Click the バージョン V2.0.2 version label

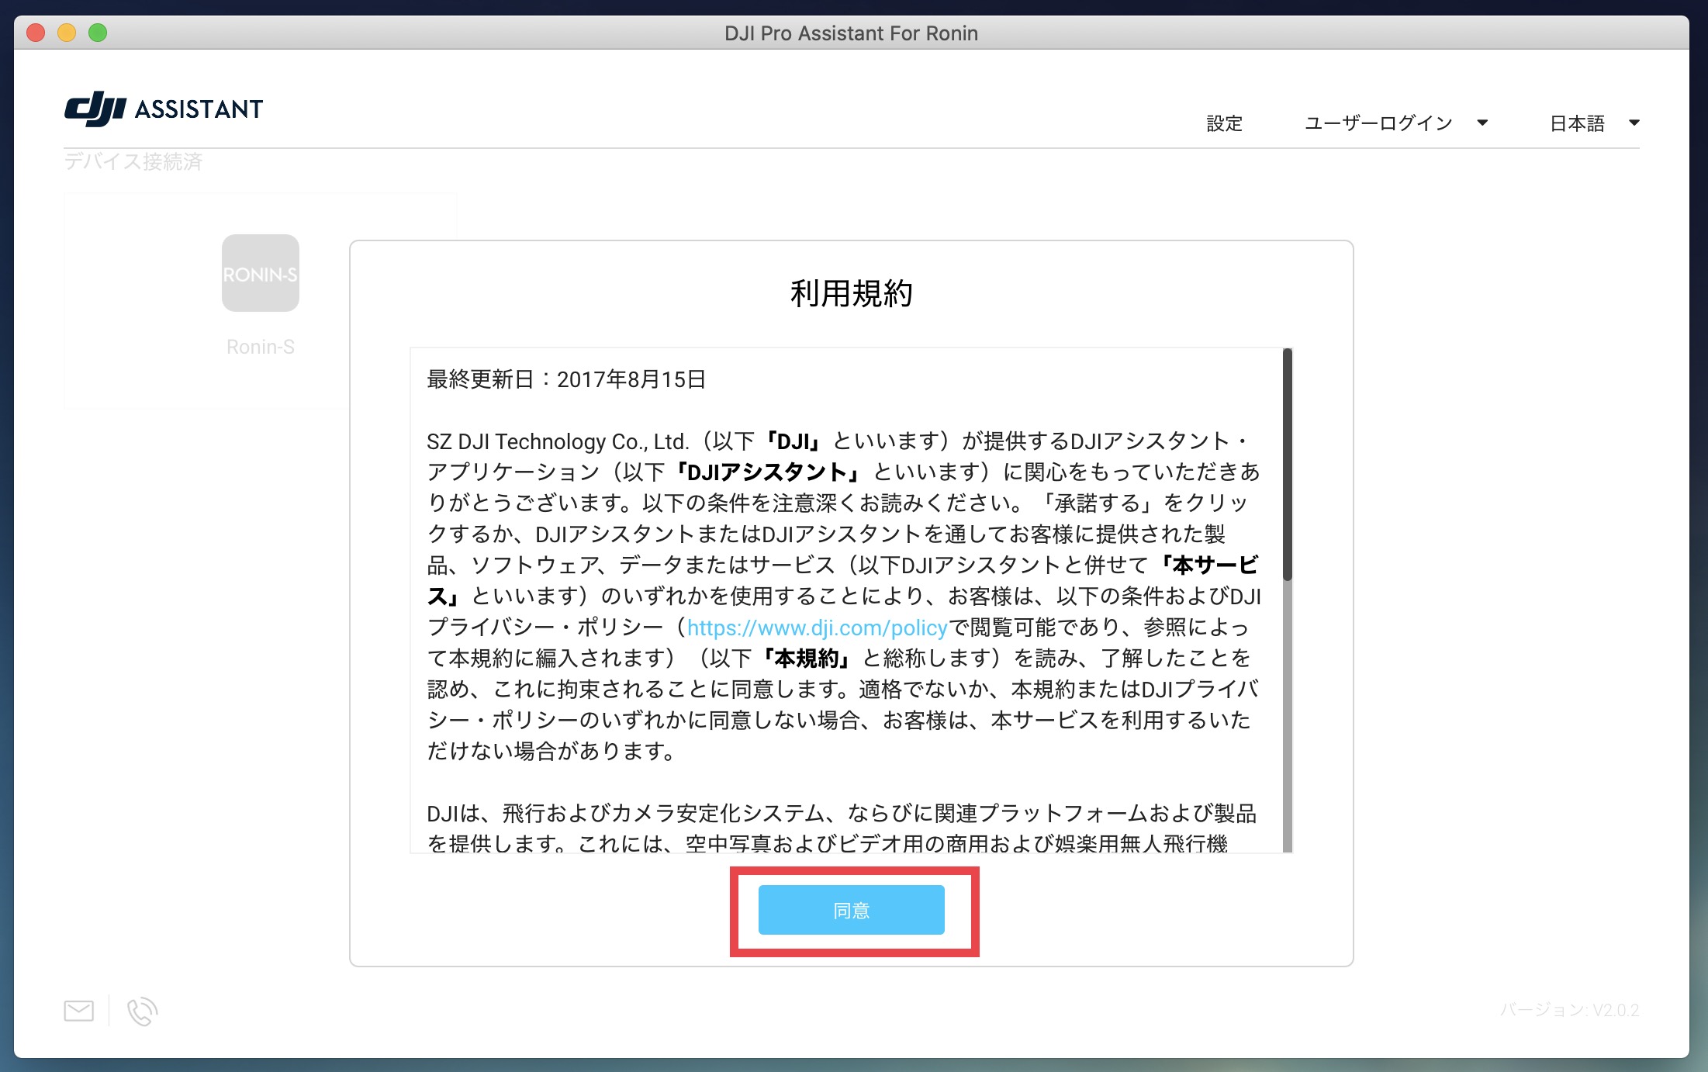1568,1010
